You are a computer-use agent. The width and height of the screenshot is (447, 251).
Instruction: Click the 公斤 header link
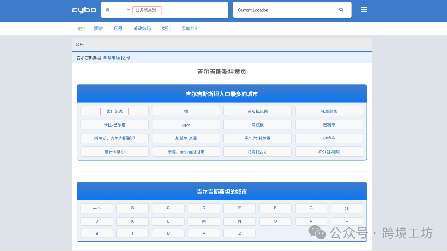click(x=79, y=44)
